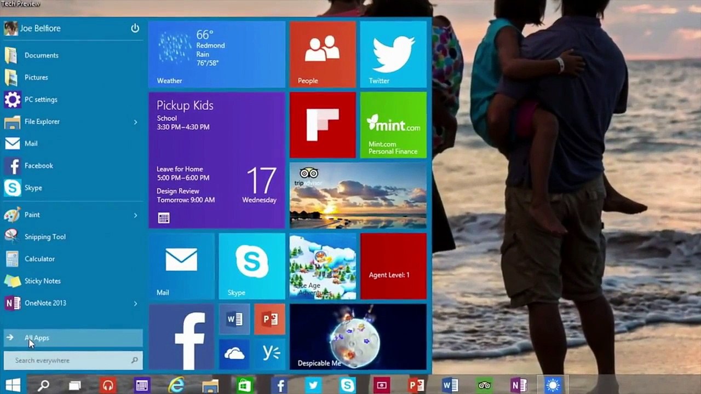Launch the small PowerPoint tile
701x394 pixels.
[270, 319]
